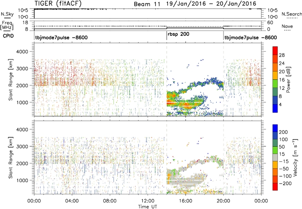
Task: Click the 28 tick on Power colorbar
Action: click(x=282, y=55)
